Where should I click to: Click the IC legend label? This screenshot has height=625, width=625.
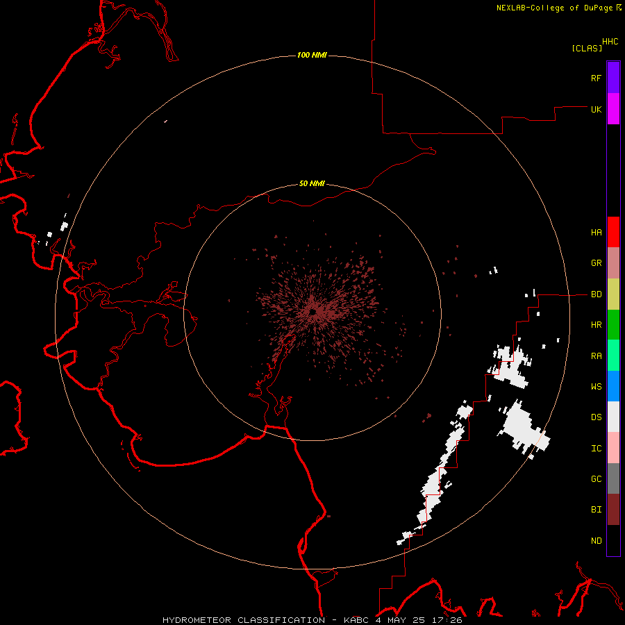pyautogui.click(x=596, y=449)
